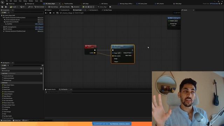
Task: Add a component with Components Add button
Action: coord(4,13)
